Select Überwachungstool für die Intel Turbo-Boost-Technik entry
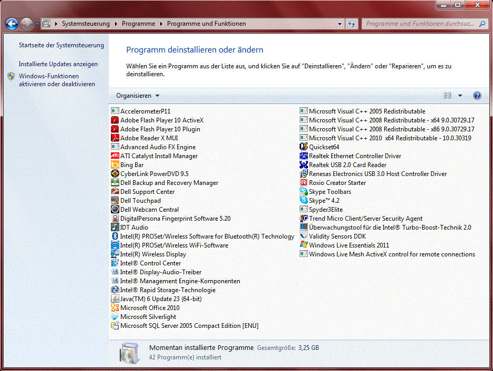This screenshot has height=371, width=493. click(x=385, y=228)
